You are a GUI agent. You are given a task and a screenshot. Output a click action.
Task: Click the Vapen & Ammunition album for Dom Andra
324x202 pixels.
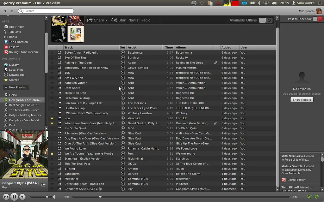pos(190,88)
